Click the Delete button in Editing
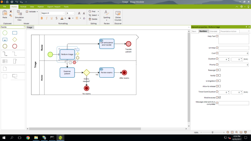 coord(93,19)
